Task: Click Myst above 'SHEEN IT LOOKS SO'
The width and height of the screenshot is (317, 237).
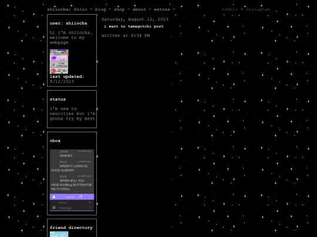Action: (63, 162)
